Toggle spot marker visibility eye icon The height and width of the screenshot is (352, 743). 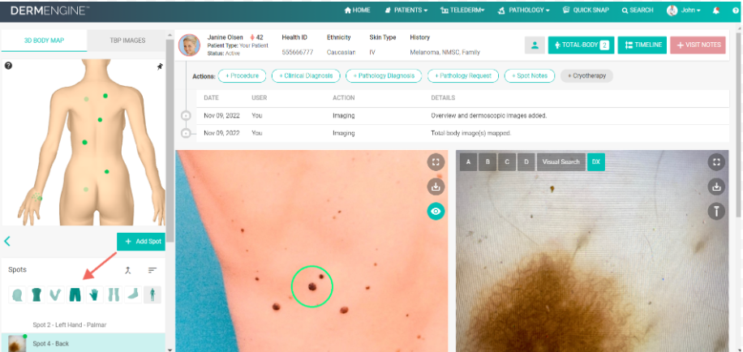click(x=436, y=212)
